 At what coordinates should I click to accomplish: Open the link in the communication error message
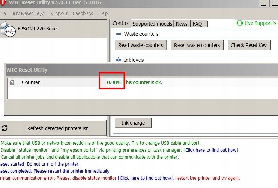145,178
